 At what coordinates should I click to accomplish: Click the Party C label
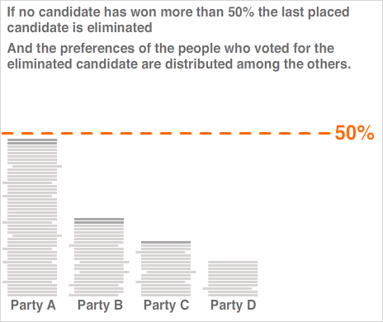point(167,305)
